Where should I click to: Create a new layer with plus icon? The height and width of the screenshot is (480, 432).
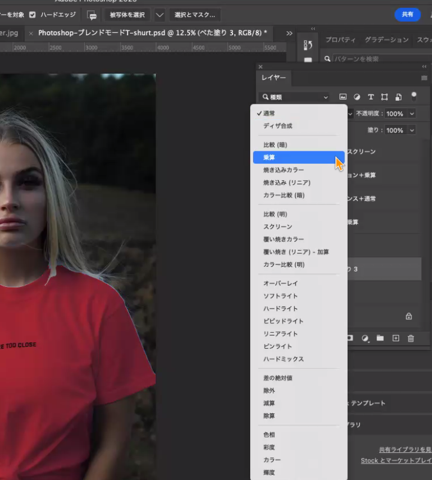click(396, 338)
